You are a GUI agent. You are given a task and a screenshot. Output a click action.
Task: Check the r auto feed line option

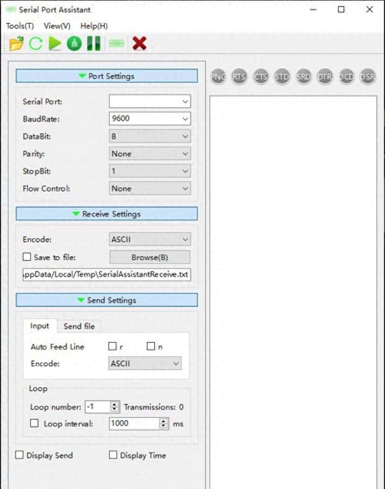pyautogui.click(x=112, y=346)
